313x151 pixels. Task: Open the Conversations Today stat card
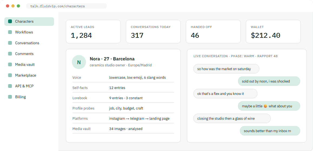[153, 32]
